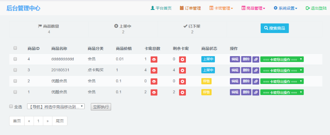Click 退出登陆 to log out

(316, 8)
